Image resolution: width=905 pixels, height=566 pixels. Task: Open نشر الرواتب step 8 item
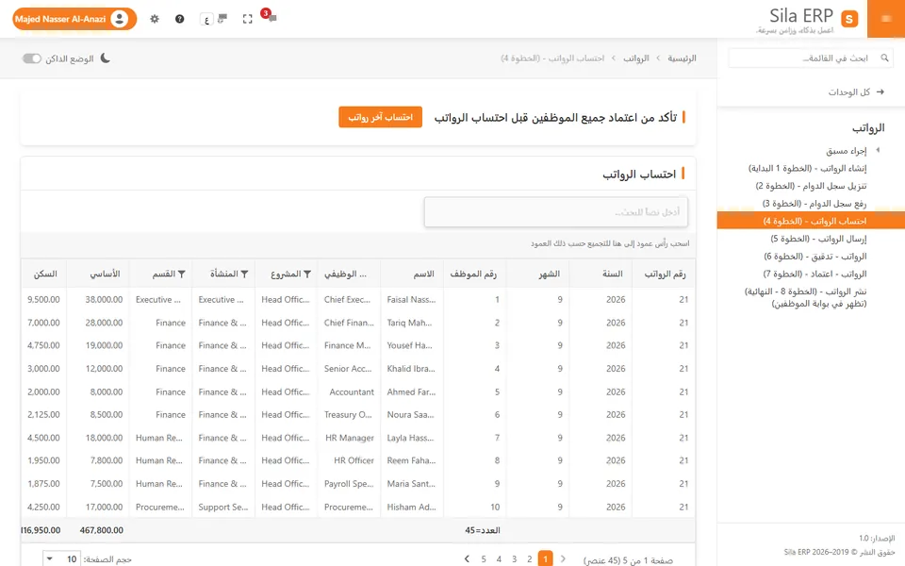[805, 297]
